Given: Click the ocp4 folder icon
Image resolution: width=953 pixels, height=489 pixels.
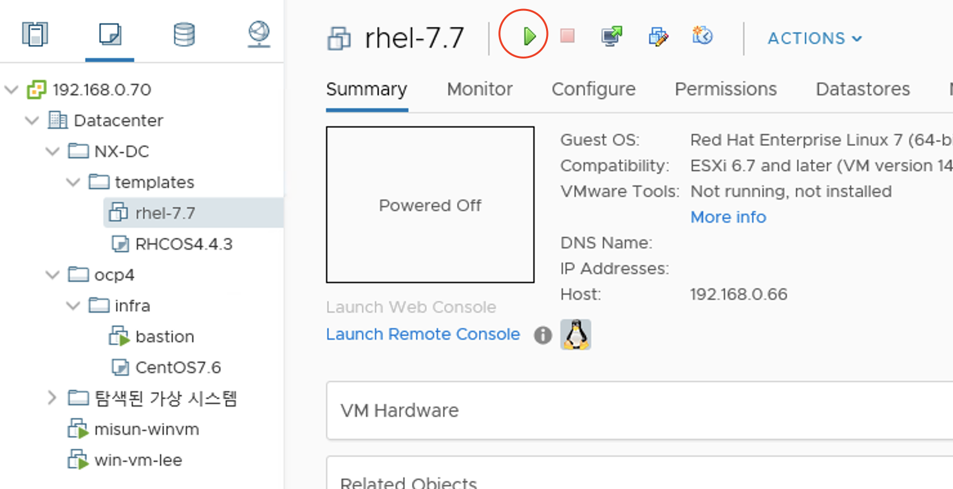Looking at the screenshot, I should 79,275.
